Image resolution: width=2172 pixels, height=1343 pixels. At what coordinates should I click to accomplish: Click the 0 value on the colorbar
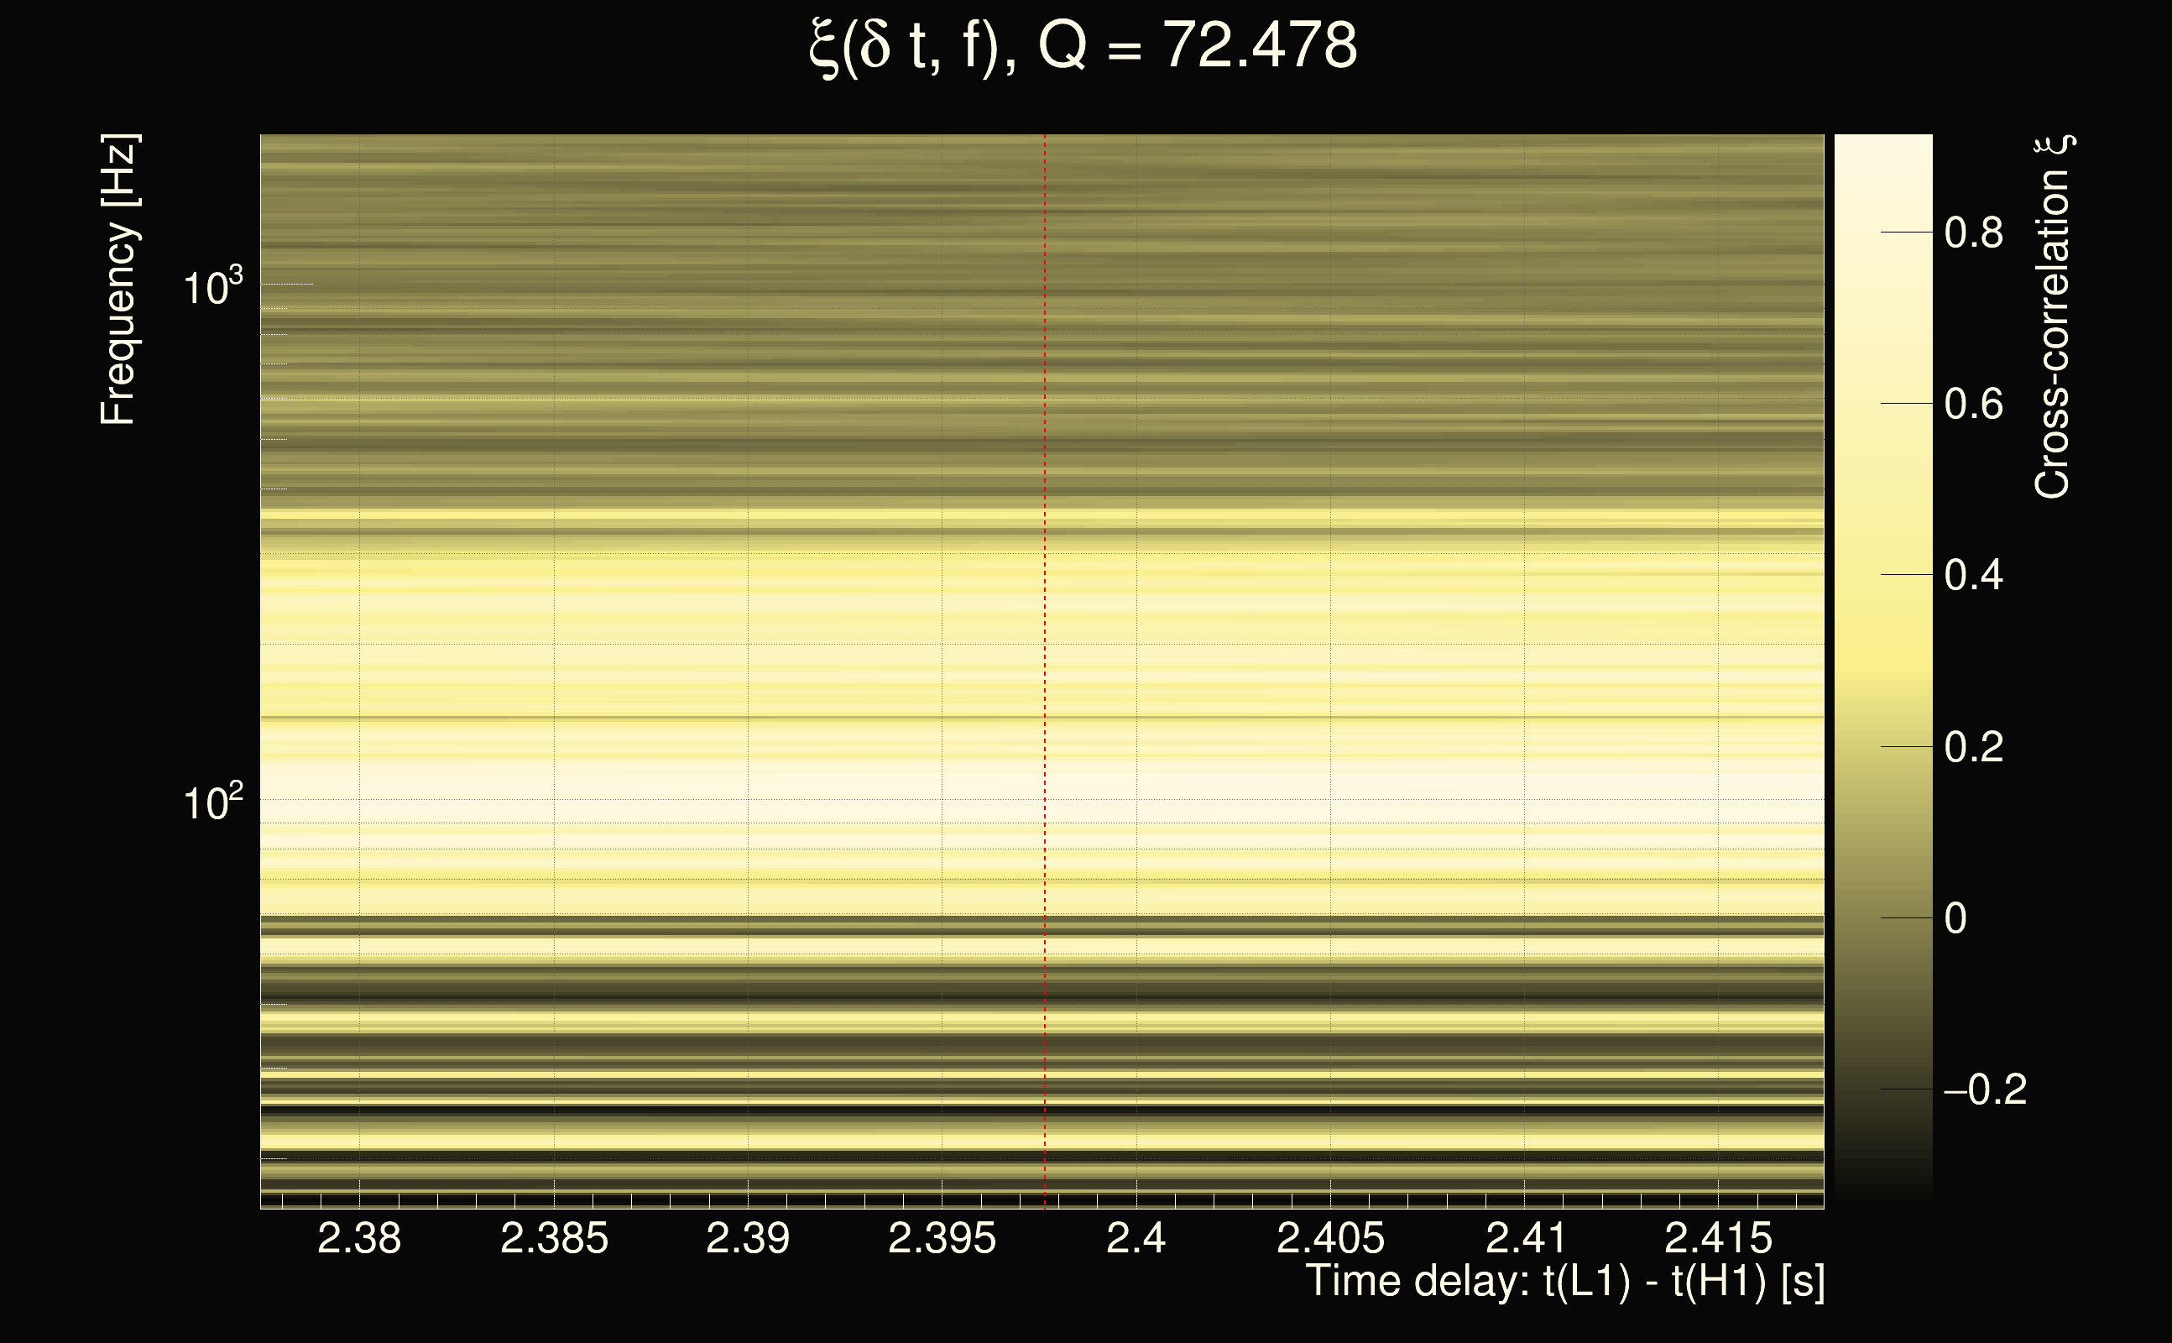tap(1955, 918)
